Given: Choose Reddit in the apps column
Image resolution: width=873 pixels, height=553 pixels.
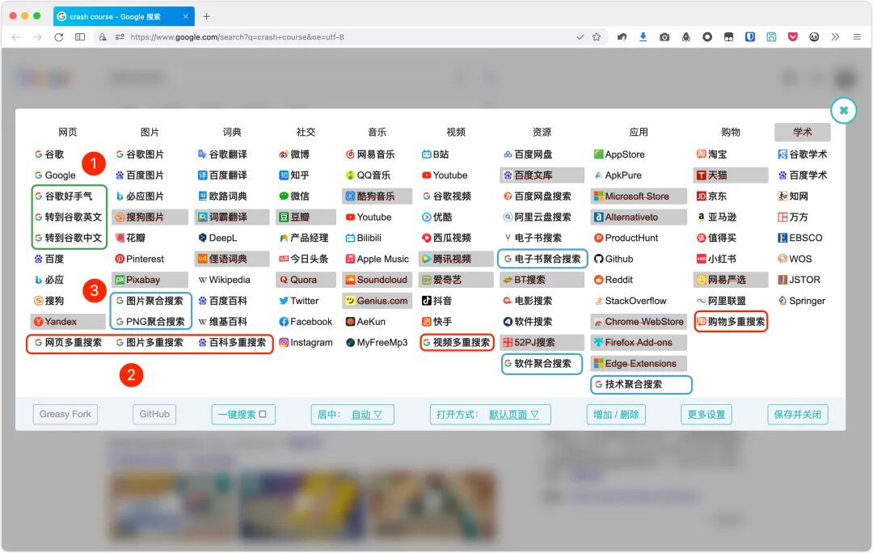Looking at the screenshot, I should click(x=613, y=280).
